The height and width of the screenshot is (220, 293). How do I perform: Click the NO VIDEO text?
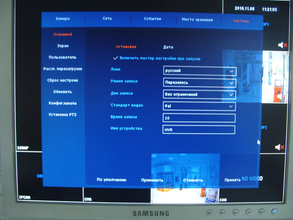point(252,179)
